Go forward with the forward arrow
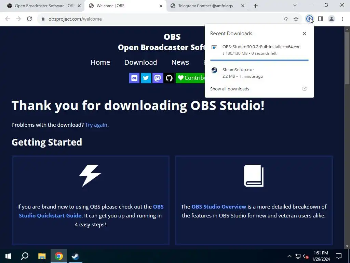Viewport: 350px width, 263px height. 18,19
